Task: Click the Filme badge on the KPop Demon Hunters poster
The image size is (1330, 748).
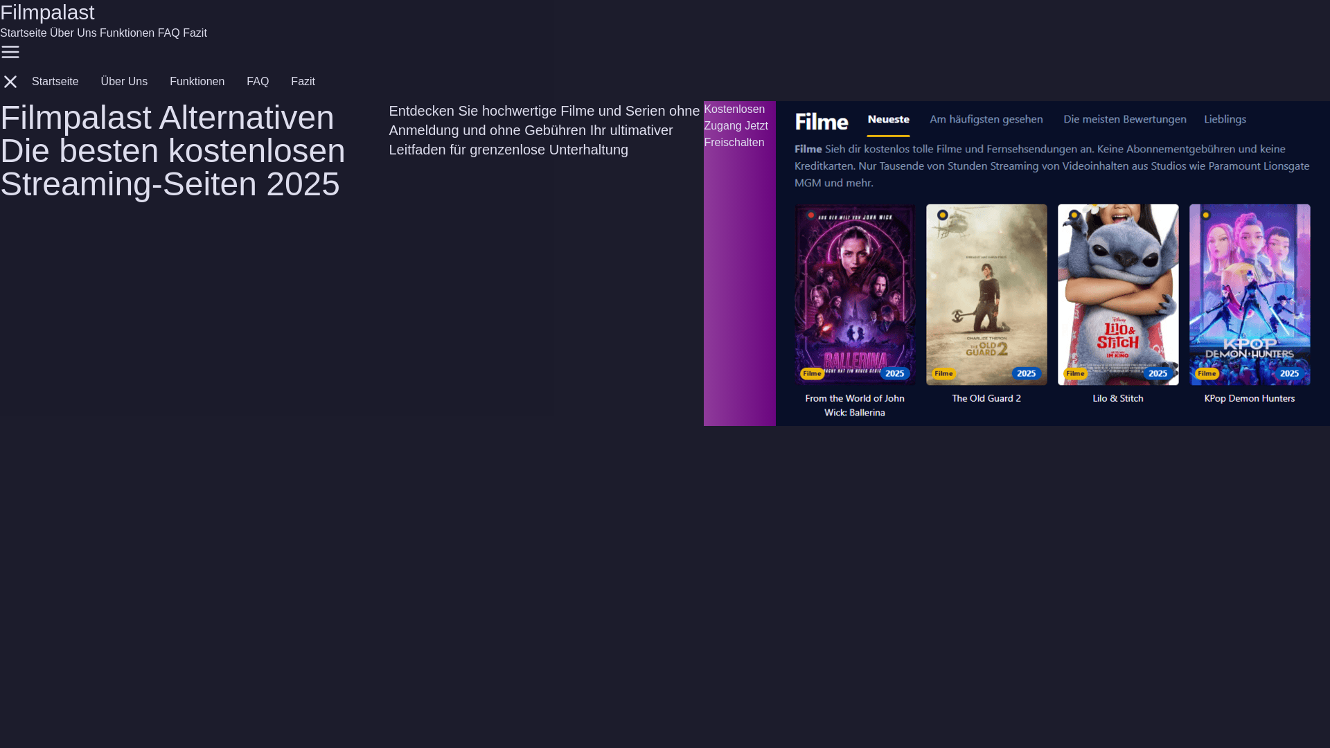Action: pyautogui.click(x=1207, y=373)
